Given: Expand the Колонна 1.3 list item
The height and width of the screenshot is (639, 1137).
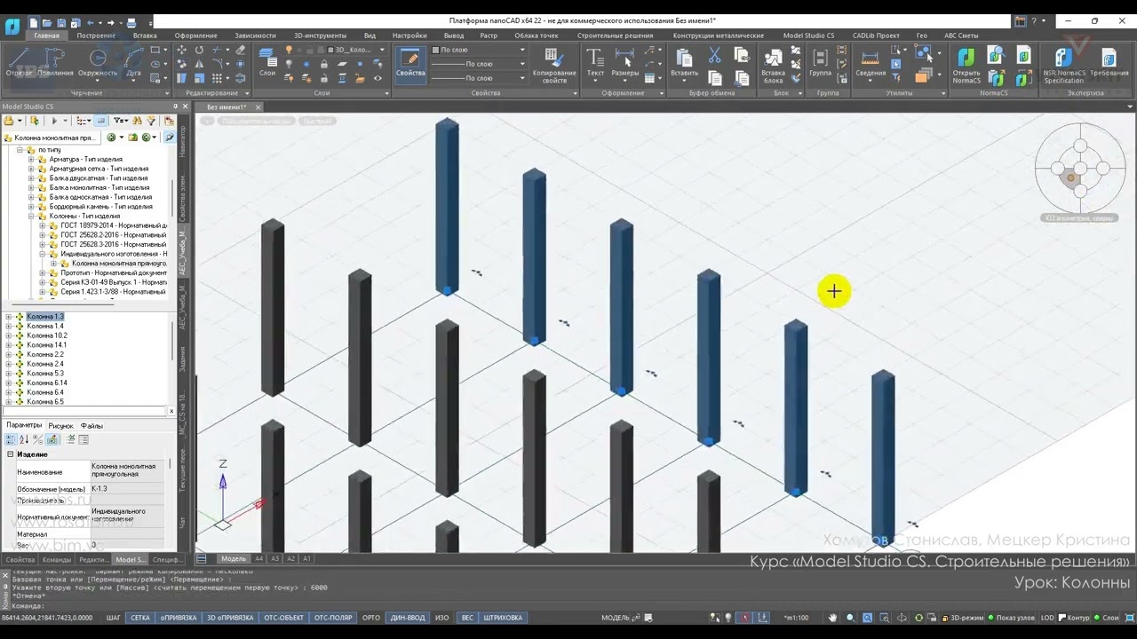Looking at the screenshot, I should coord(9,317).
